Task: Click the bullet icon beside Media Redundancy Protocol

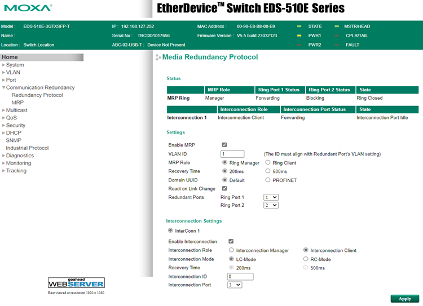Action: click(x=158, y=57)
